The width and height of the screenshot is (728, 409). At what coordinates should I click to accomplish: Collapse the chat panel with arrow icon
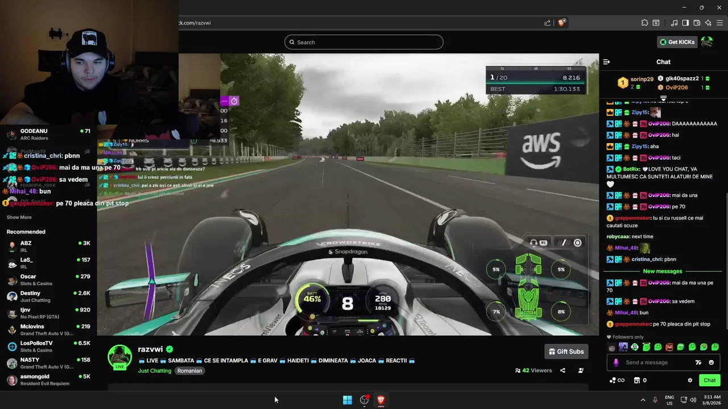click(606, 62)
